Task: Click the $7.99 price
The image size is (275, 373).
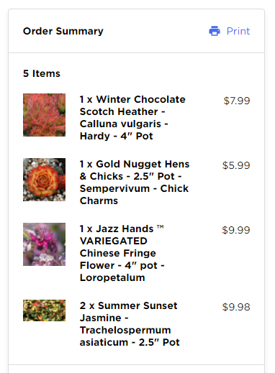Action: point(237,101)
